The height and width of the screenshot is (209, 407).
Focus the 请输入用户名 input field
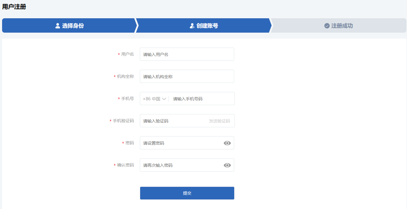tap(187, 54)
